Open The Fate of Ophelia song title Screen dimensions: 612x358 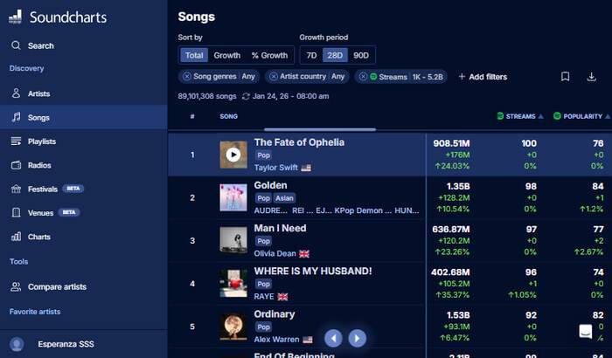pos(299,142)
